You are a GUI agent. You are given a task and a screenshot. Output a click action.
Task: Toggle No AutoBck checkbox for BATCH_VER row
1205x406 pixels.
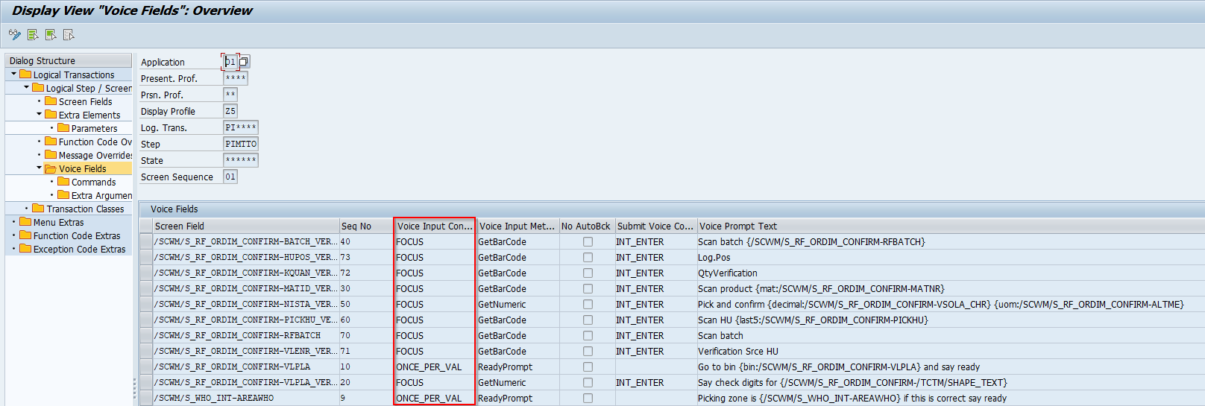[588, 242]
